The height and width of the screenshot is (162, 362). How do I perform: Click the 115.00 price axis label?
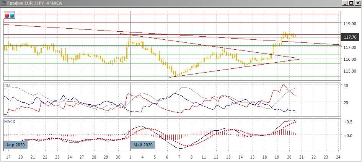(x=350, y=71)
